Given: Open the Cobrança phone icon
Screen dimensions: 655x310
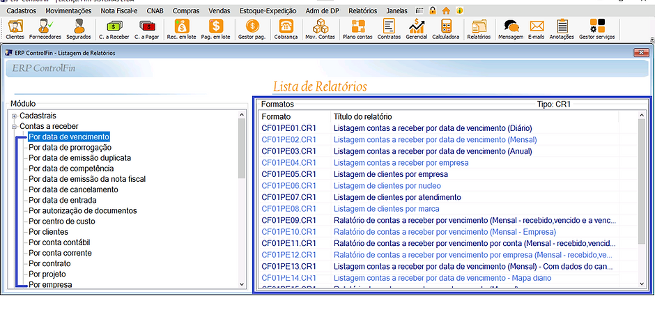Looking at the screenshot, I should 286,29.
